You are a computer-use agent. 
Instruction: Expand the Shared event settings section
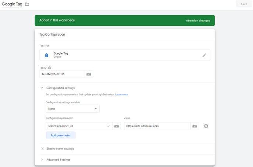pos(42,149)
